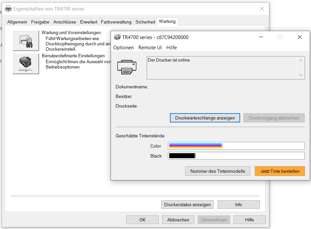311x229 pixels.
Task: Open the Hilfe menu in status monitor
Action: [172, 48]
